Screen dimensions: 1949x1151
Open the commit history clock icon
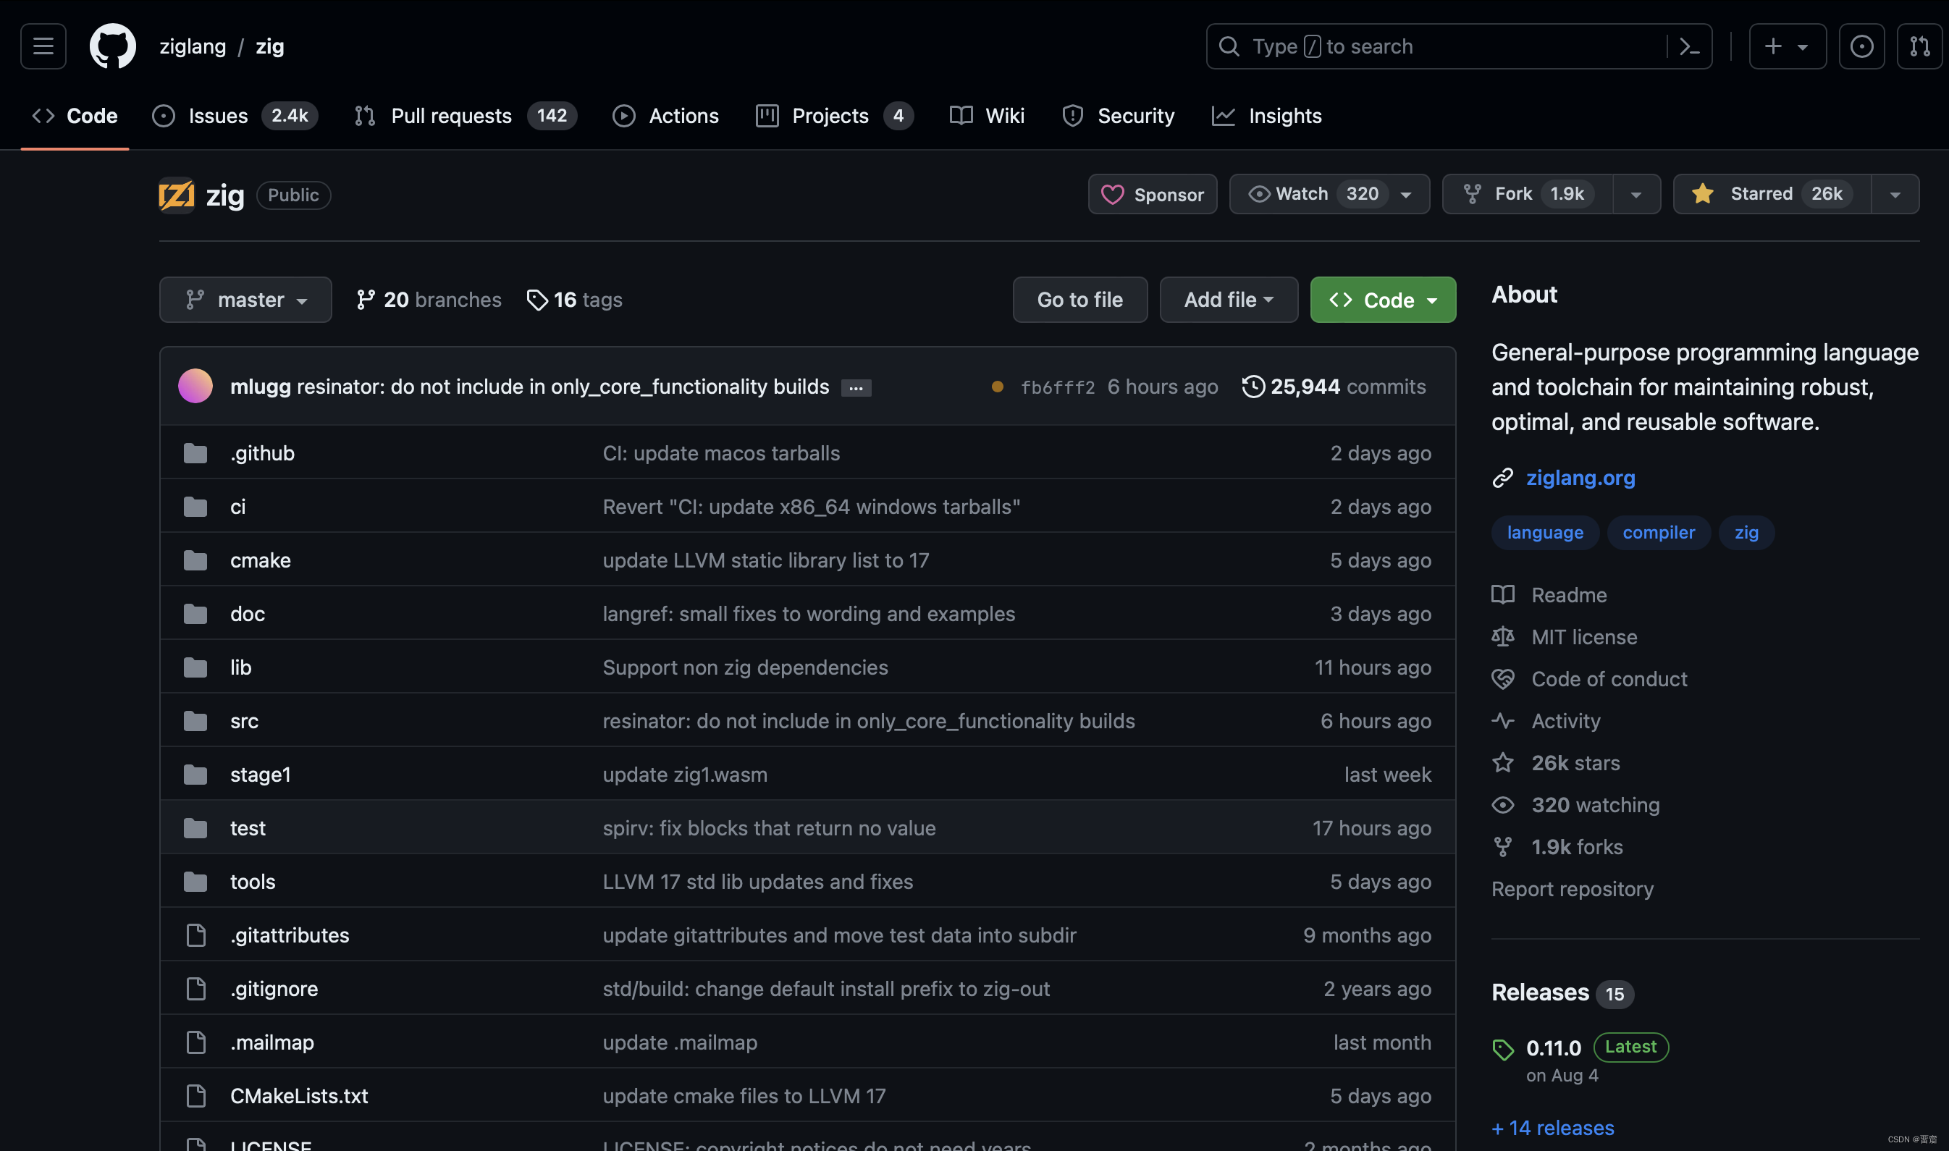tap(1253, 387)
